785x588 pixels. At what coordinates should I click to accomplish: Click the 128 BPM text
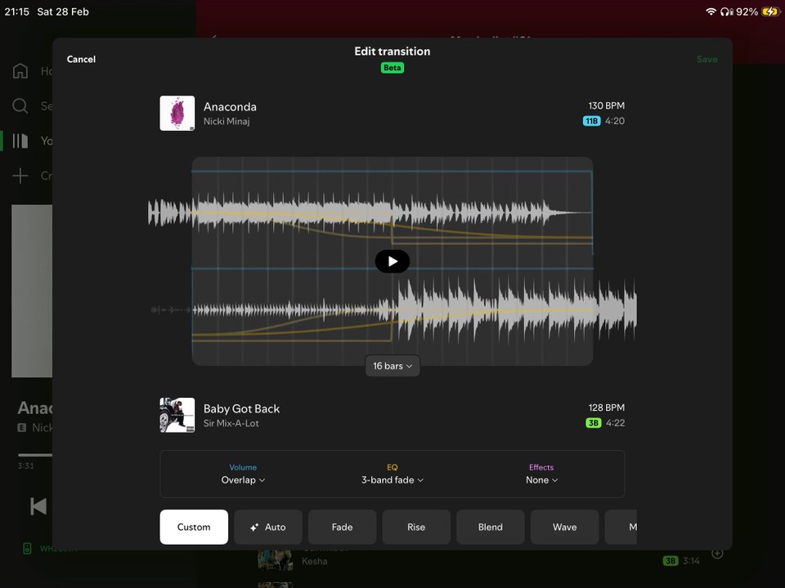coord(606,408)
